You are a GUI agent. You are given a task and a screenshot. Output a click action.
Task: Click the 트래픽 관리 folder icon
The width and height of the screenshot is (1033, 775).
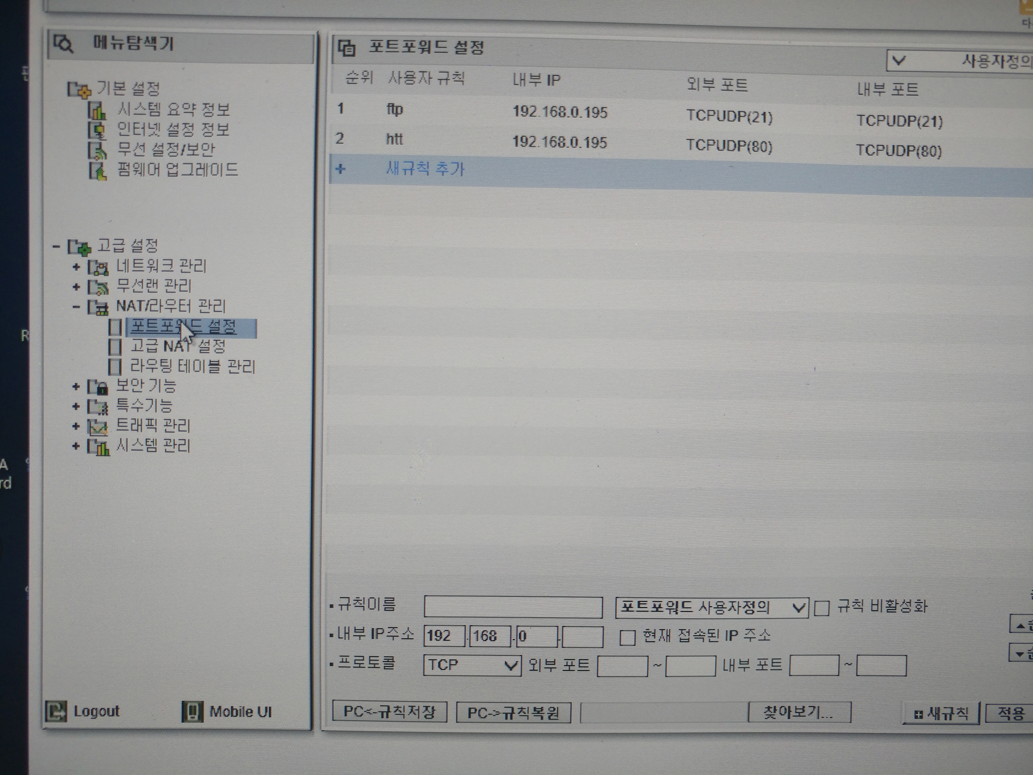point(98,427)
